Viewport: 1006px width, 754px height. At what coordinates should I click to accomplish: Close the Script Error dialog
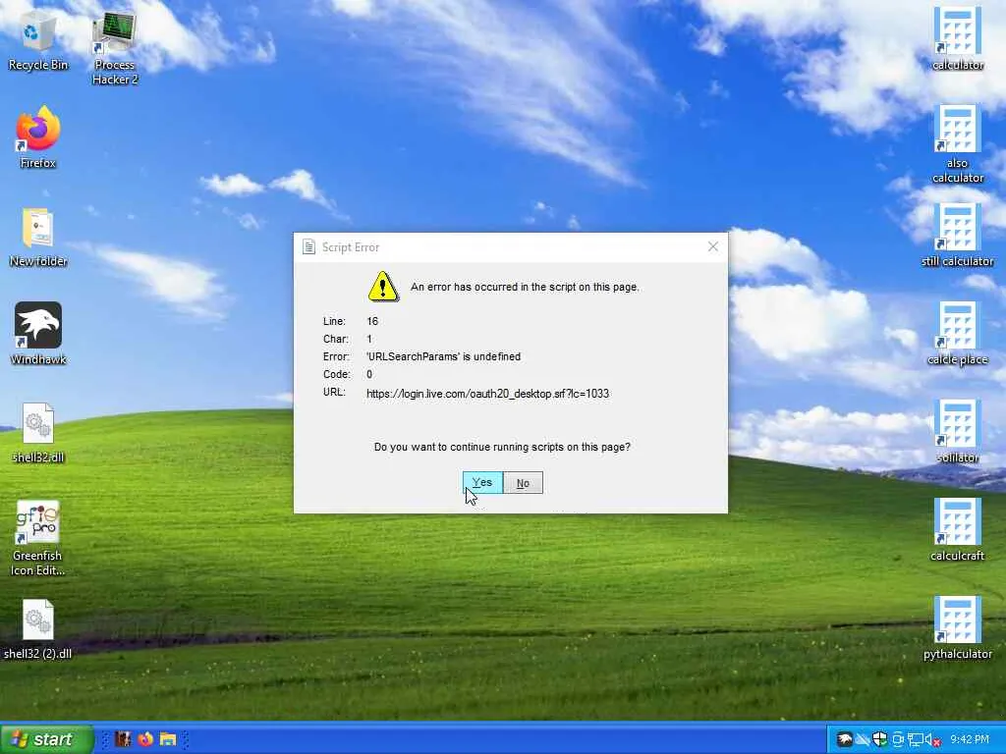click(713, 246)
